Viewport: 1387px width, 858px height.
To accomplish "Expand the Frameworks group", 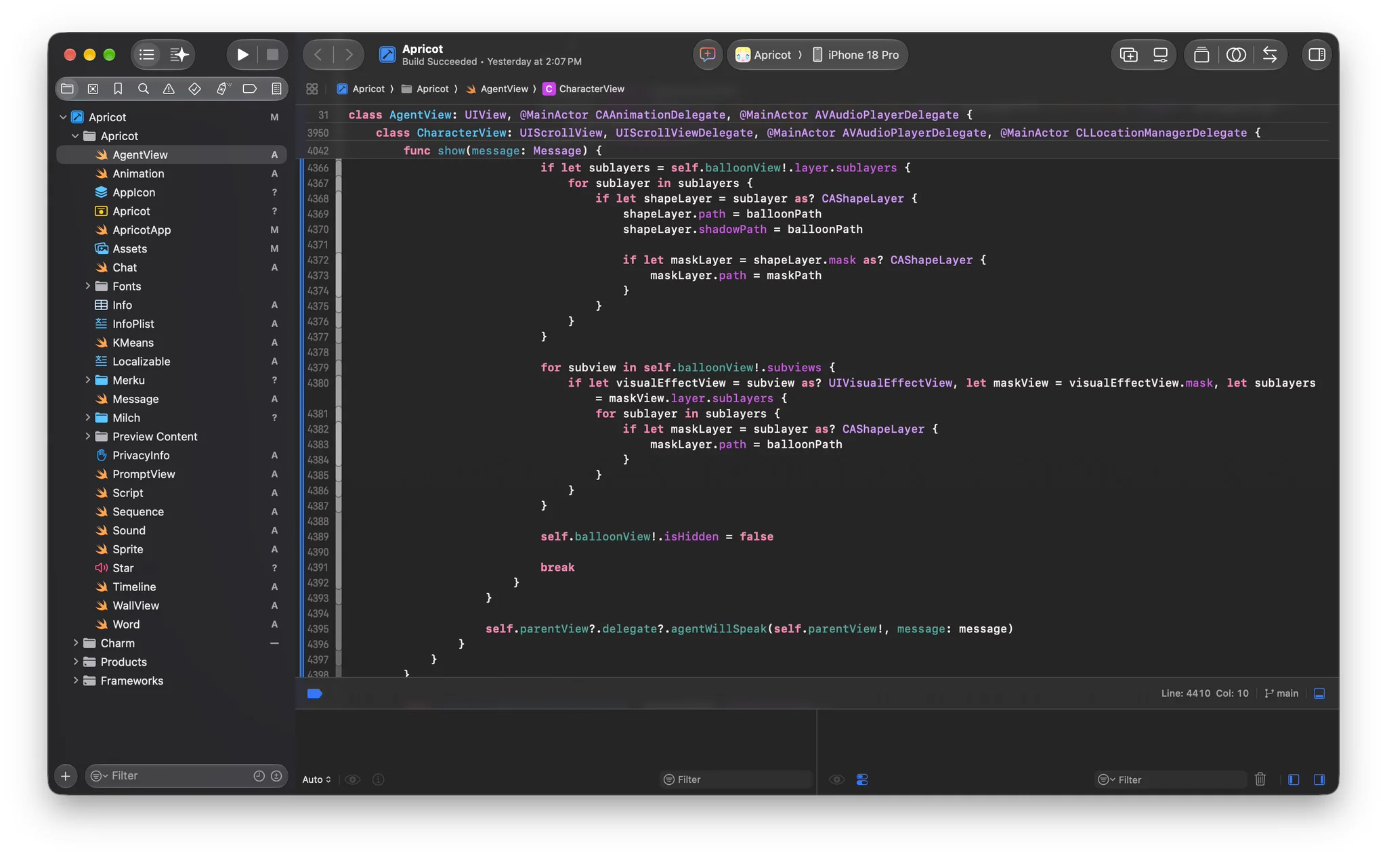I will (x=75, y=681).
